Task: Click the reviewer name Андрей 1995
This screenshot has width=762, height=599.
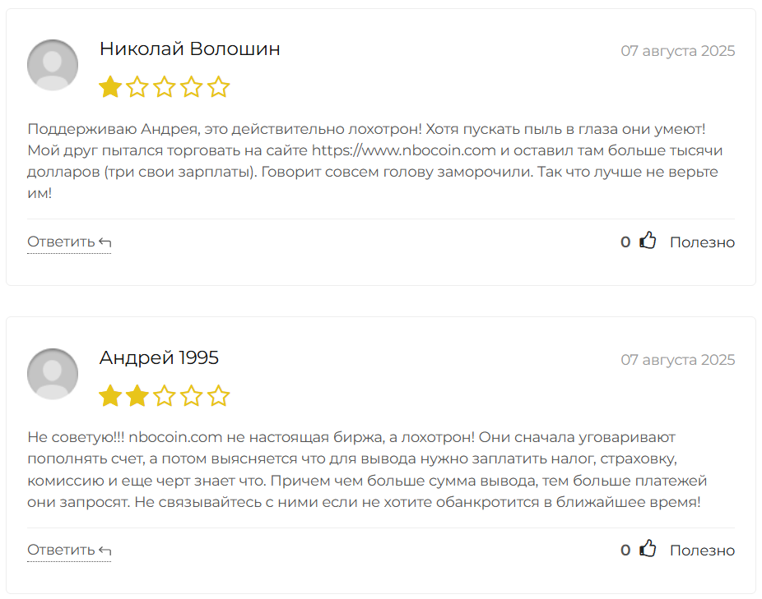Action: point(159,357)
